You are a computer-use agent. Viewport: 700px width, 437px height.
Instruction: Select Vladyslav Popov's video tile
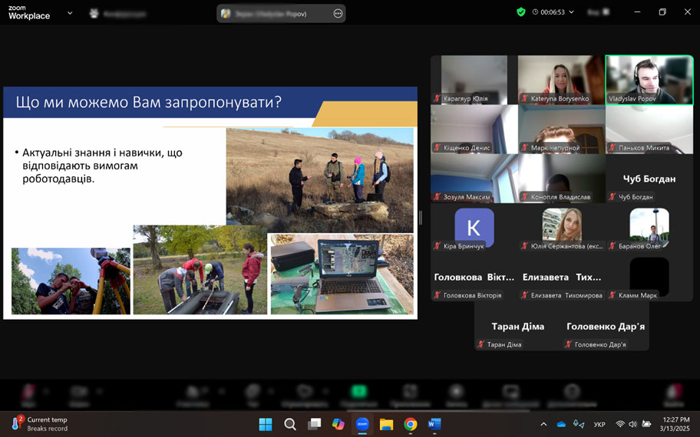coord(649,79)
